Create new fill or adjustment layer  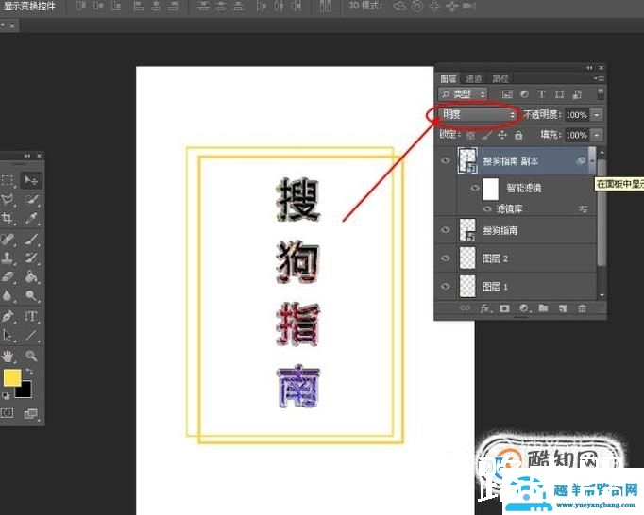click(524, 308)
